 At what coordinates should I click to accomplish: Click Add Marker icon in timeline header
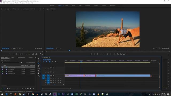click(x=53, y=62)
